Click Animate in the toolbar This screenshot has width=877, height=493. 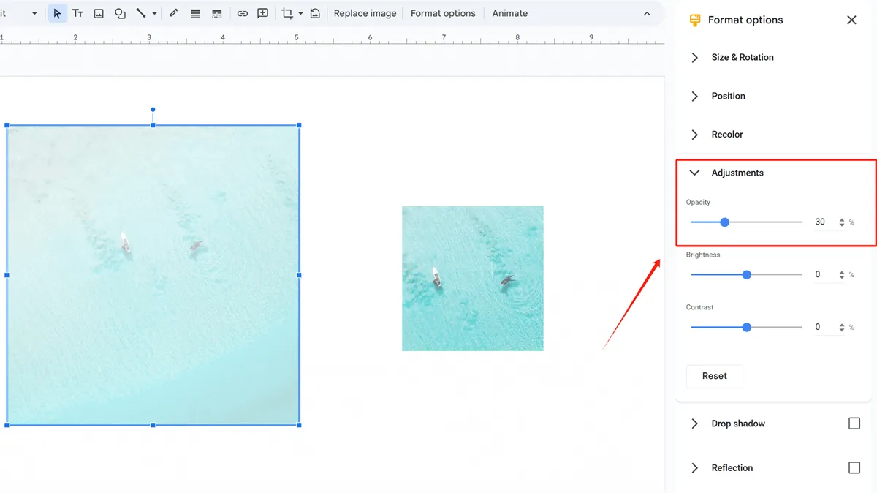(509, 14)
